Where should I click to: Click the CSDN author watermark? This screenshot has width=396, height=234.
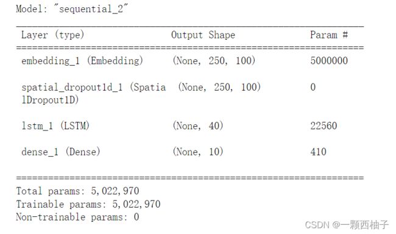tap(347, 225)
